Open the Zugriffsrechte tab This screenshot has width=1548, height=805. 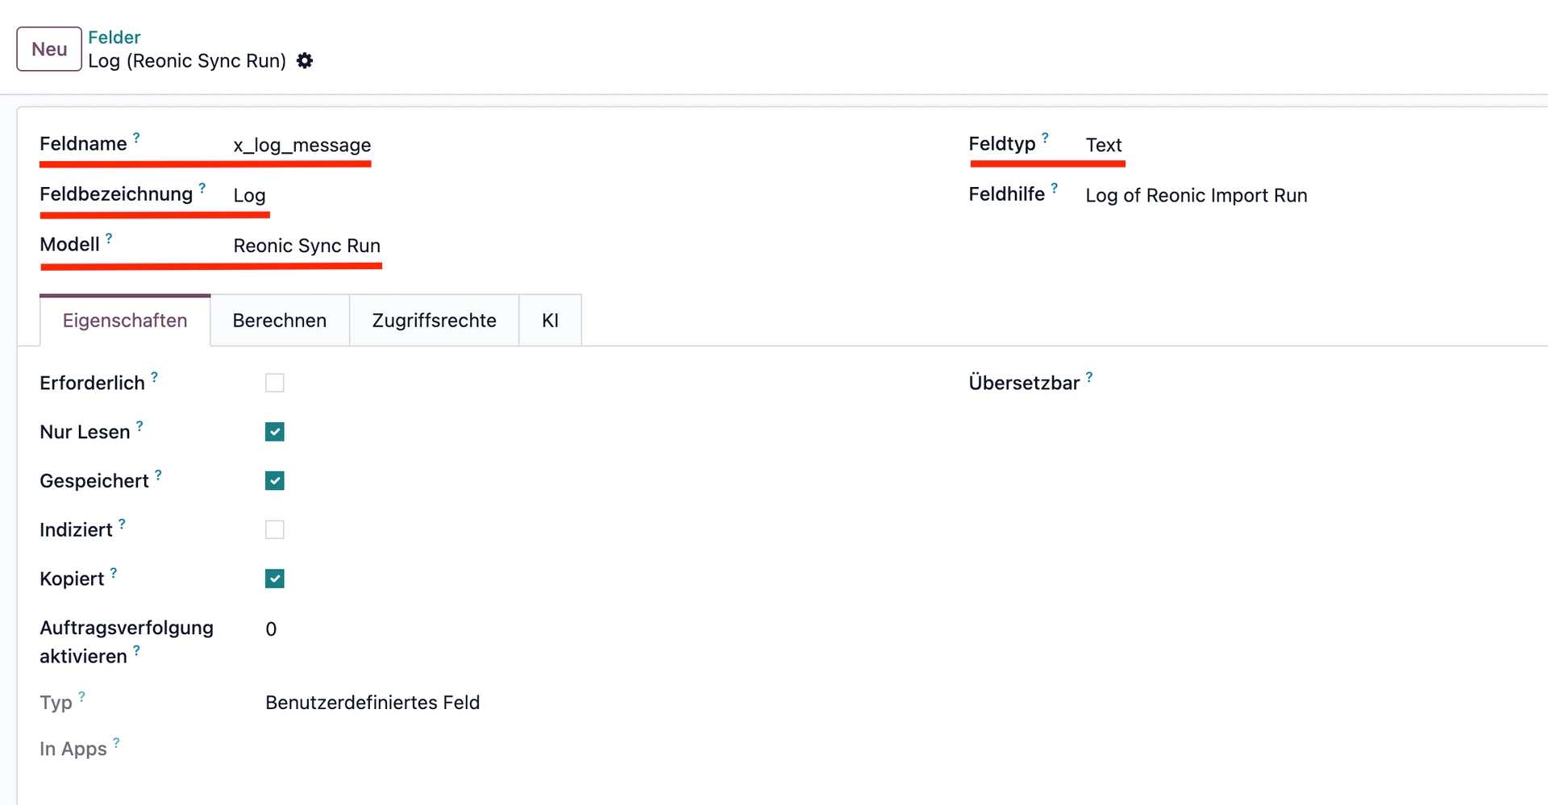[x=434, y=321]
